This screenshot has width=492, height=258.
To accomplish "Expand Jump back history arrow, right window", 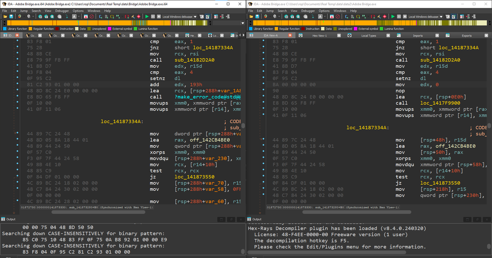I will click(x=270, y=17).
